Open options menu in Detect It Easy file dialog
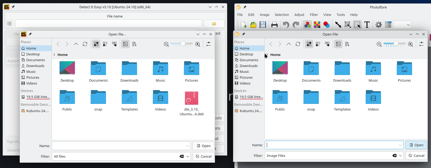This screenshot has height=168, width=431. pyautogui.click(x=209, y=44)
